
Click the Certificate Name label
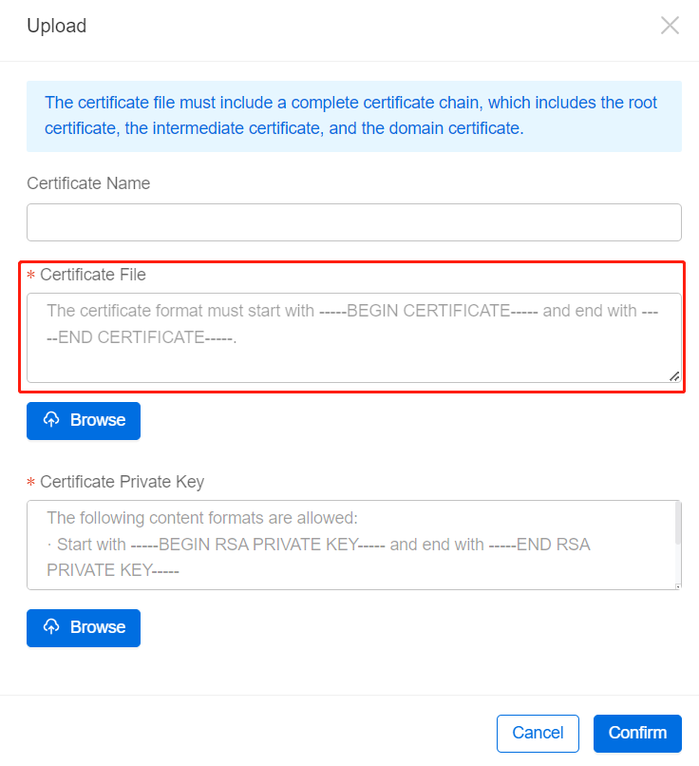(88, 183)
